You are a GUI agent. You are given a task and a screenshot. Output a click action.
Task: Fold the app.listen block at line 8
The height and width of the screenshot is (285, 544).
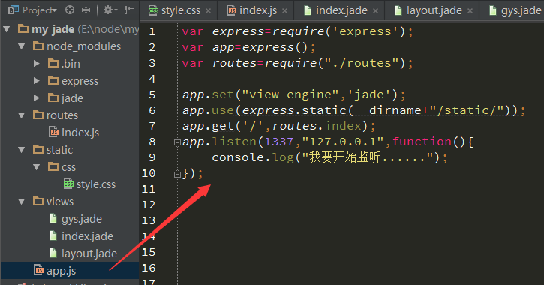(177, 142)
